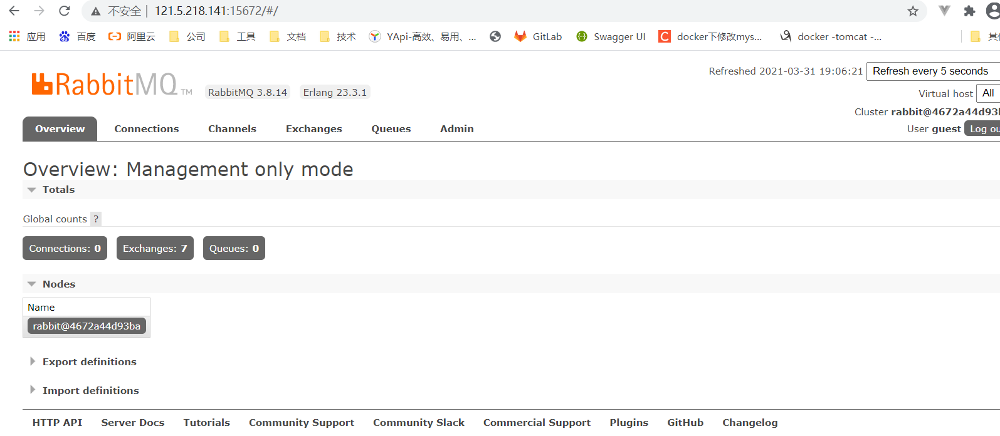Open the 工具 bookmark folder
The image size is (1000, 436).
(x=238, y=36)
